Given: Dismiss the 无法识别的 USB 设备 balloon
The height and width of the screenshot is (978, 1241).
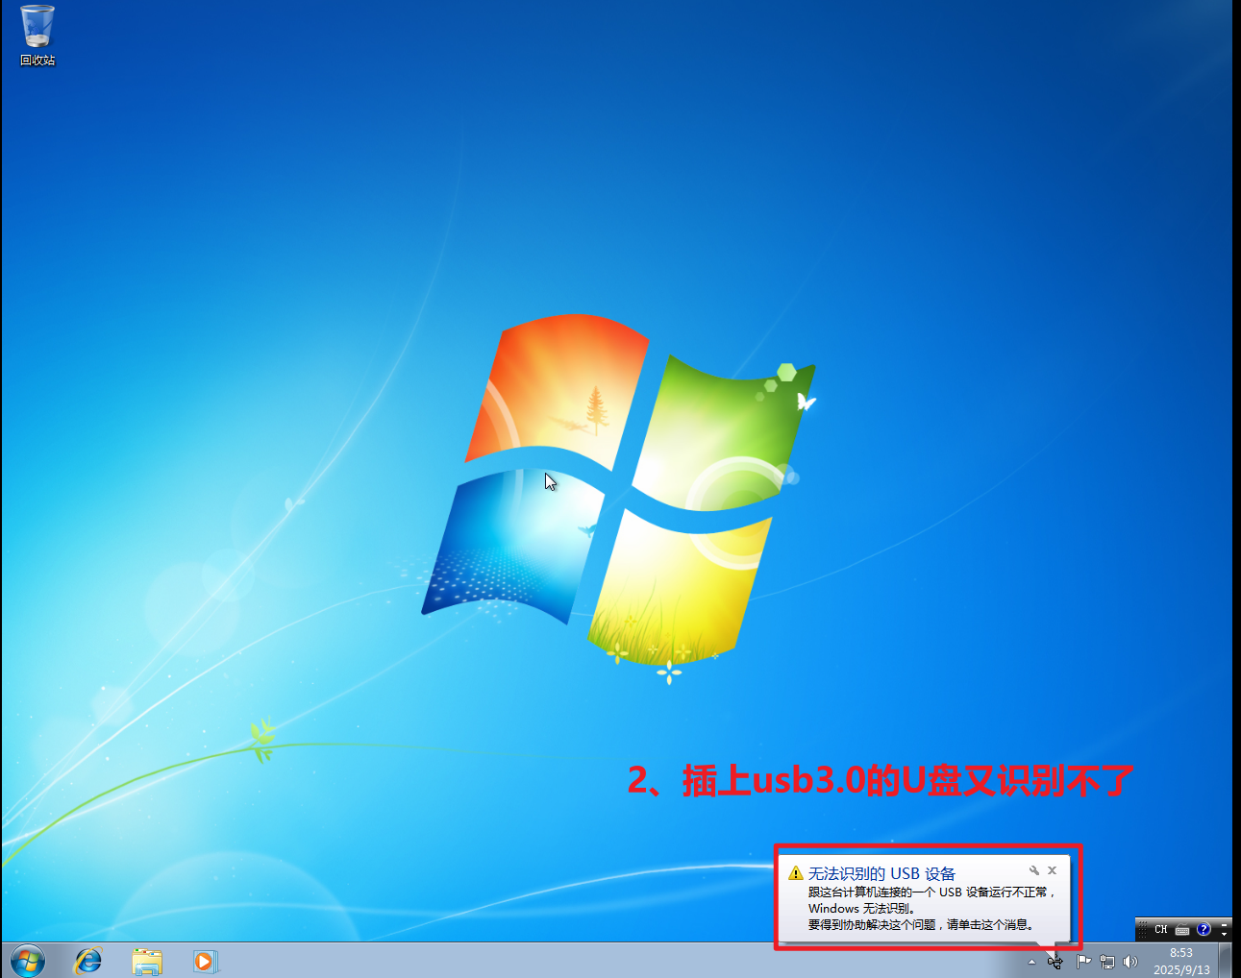Looking at the screenshot, I should [x=1052, y=869].
